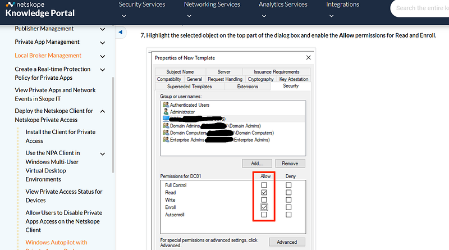Open View Private Access Status for Devices
The height and width of the screenshot is (250, 449).
click(64, 196)
